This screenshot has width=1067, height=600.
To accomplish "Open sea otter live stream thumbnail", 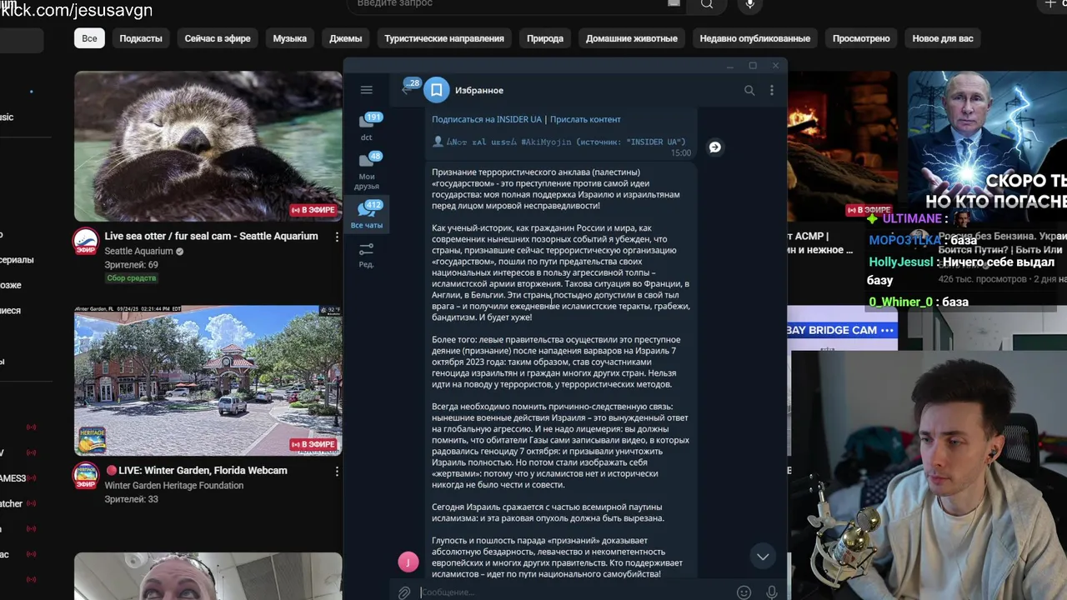I will pyautogui.click(x=208, y=146).
